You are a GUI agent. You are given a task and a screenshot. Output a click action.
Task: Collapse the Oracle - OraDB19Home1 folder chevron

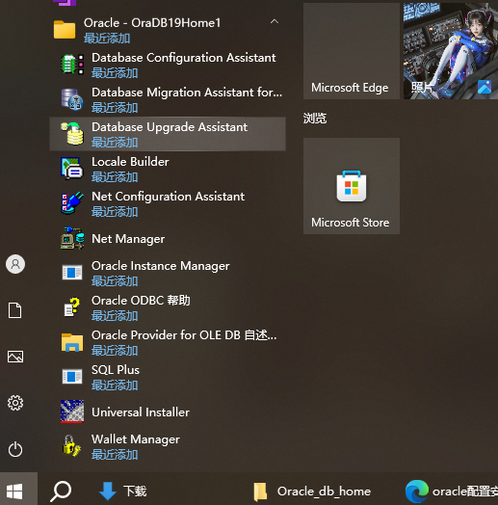point(275,22)
